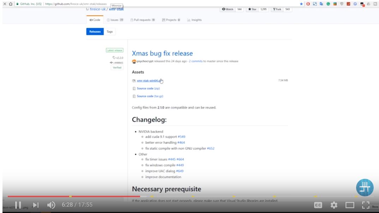Click the Latest release label
This screenshot has height=213, width=379.
[115, 50]
